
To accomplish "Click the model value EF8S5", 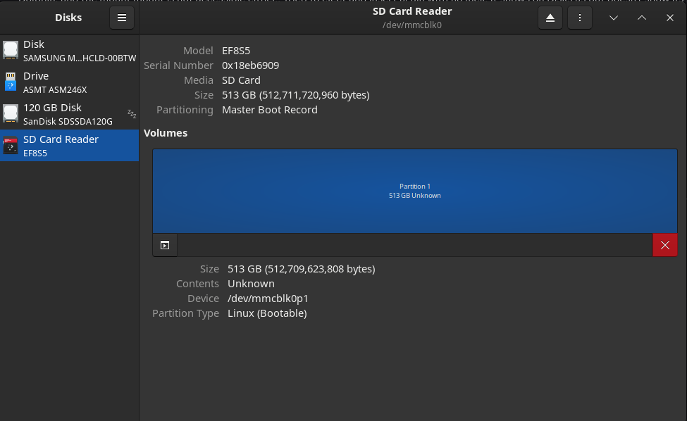I will click(236, 50).
